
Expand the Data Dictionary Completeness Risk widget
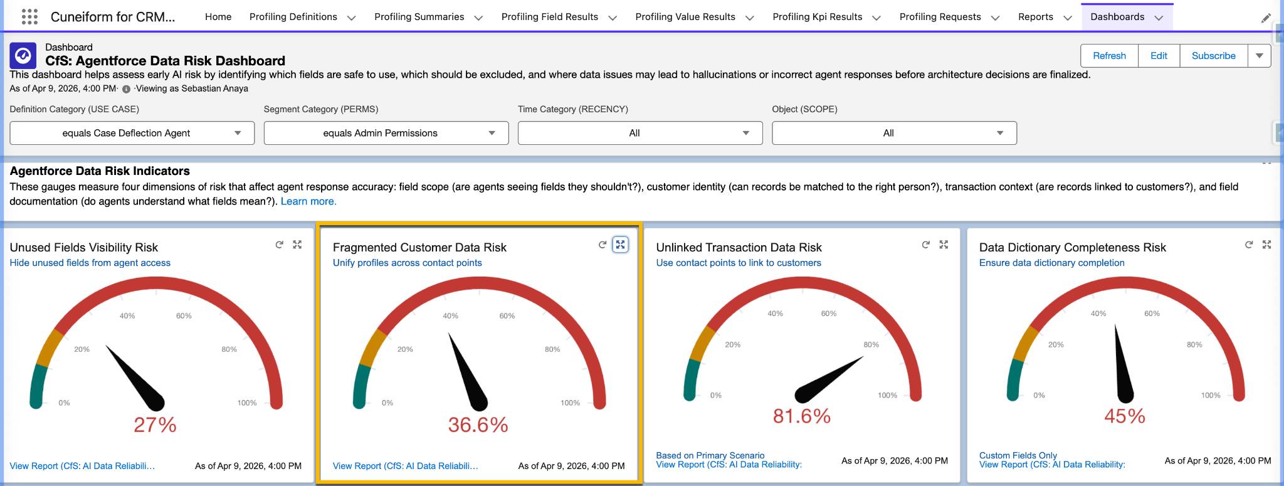pos(1266,245)
